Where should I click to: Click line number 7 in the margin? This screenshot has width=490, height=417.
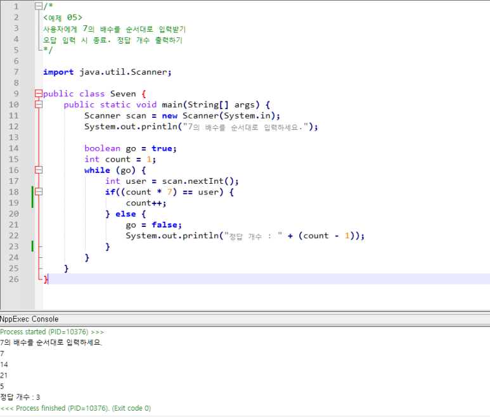[x=16, y=72]
